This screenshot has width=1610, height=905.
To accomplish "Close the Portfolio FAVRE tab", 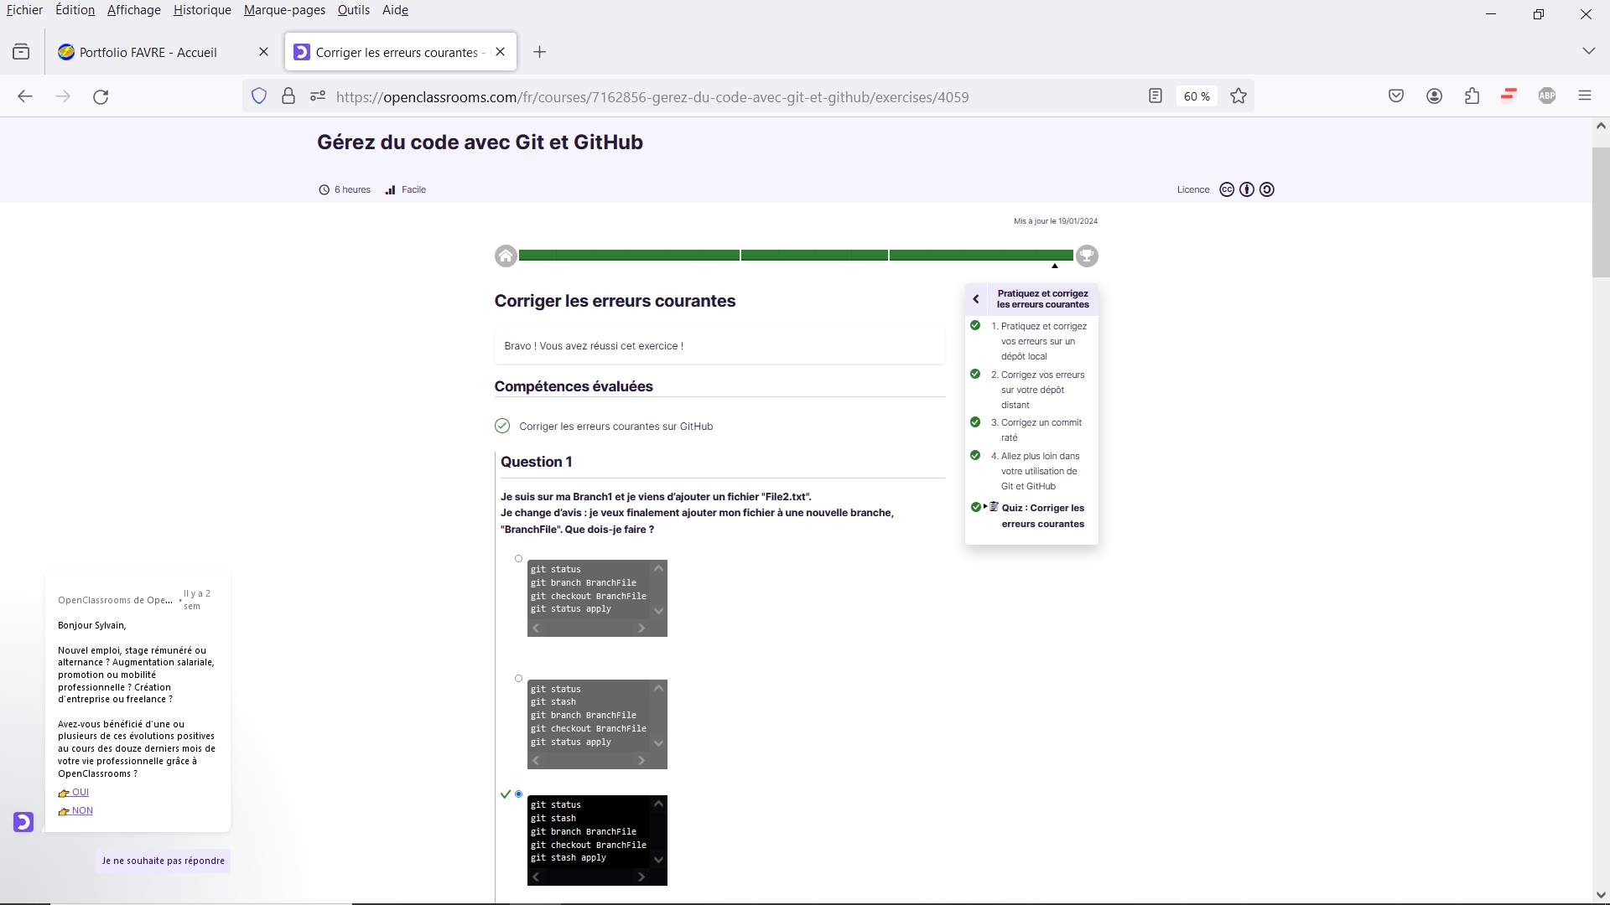I will click(263, 52).
